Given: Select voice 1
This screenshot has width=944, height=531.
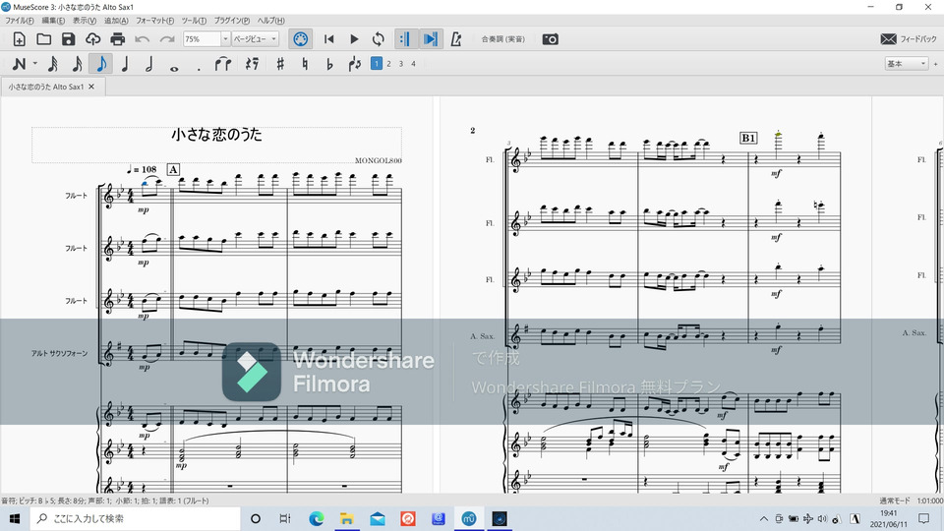Looking at the screenshot, I should pos(377,63).
